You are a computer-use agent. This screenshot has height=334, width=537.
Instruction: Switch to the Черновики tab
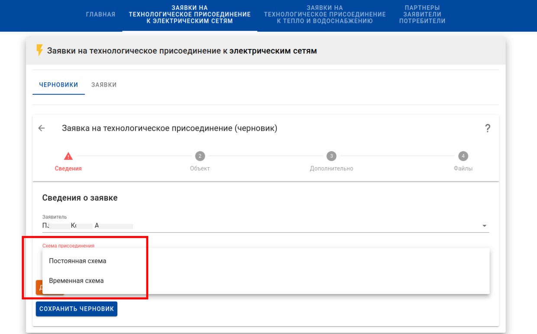pyautogui.click(x=58, y=85)
